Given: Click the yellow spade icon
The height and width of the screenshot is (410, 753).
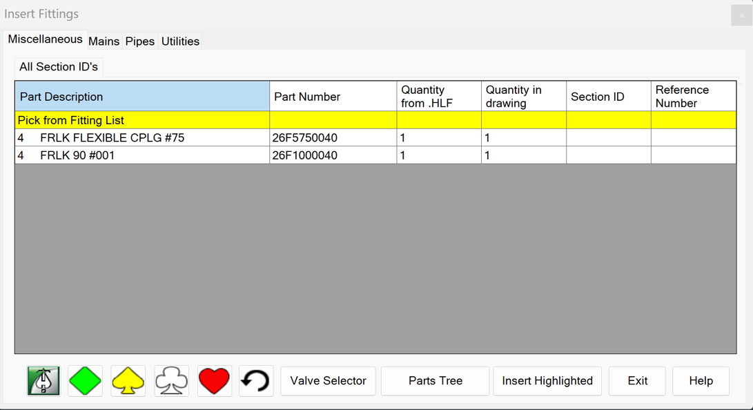Looking at the screenshot, I should click(x=128, y=381).
